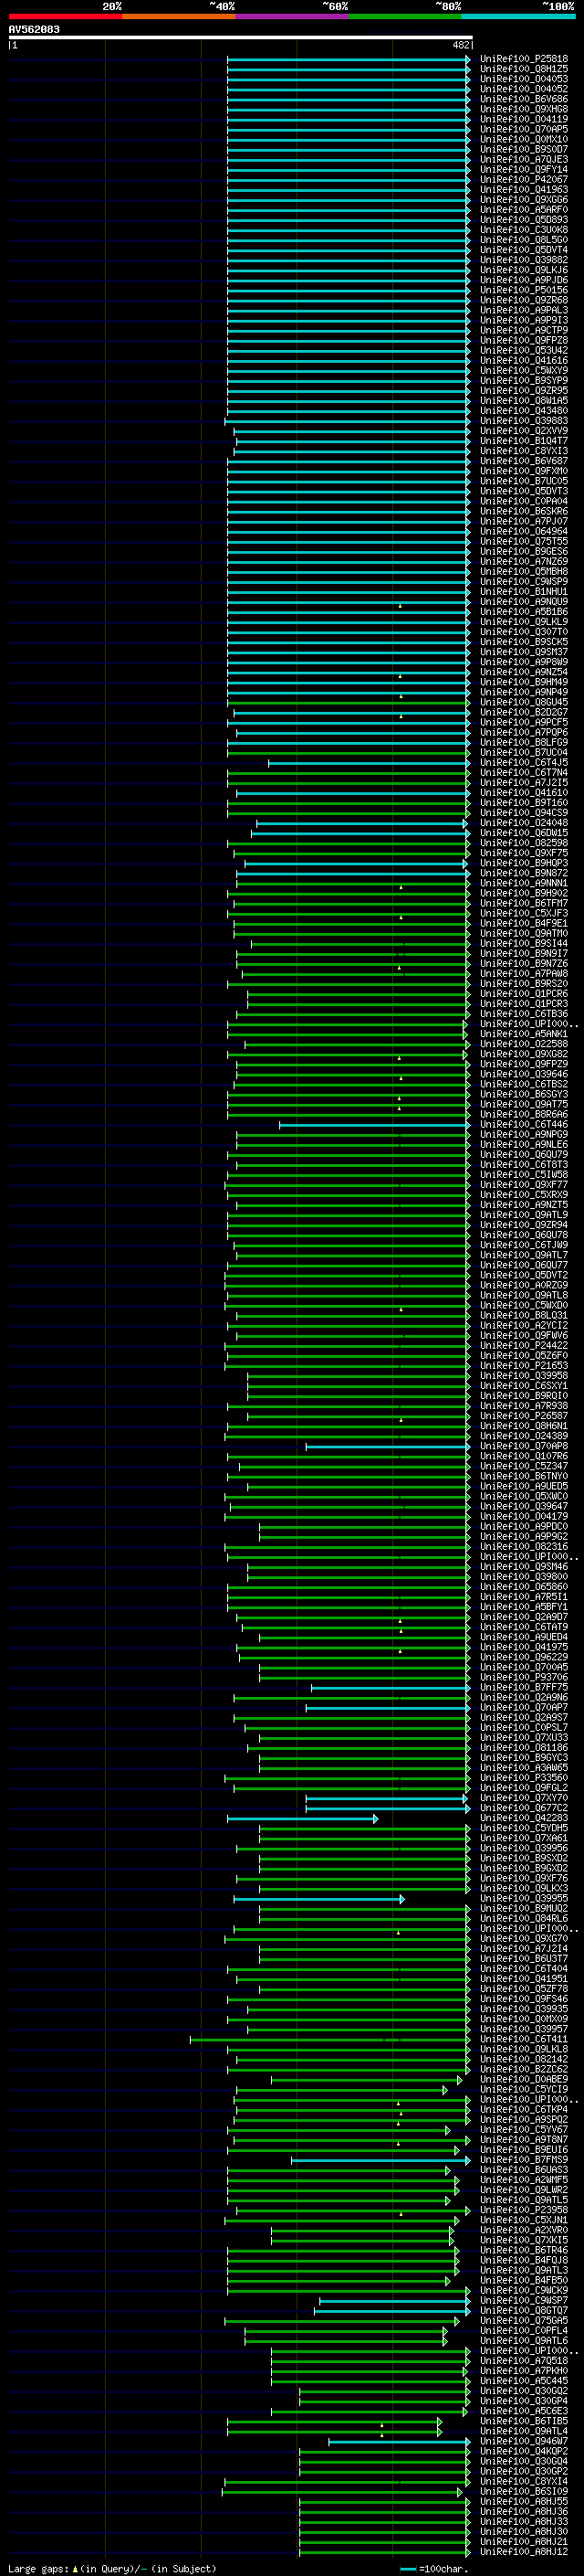This screenshot has width=584, height=2576.
Task: Select label UniRef100_C8YXI4
Action: pos(523,2482)
